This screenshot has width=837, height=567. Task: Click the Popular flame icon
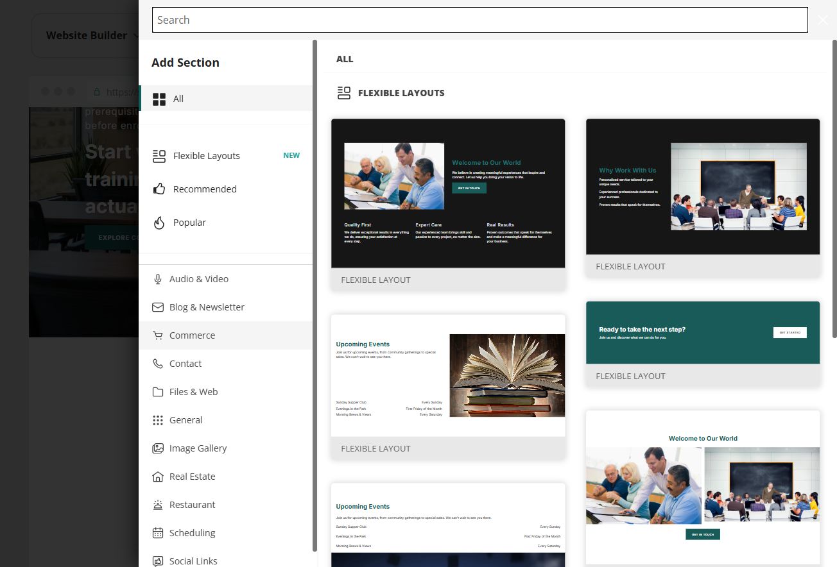click(x=159, y=223)
